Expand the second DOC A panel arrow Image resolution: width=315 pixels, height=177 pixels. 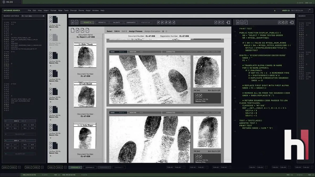pos(6,141)
